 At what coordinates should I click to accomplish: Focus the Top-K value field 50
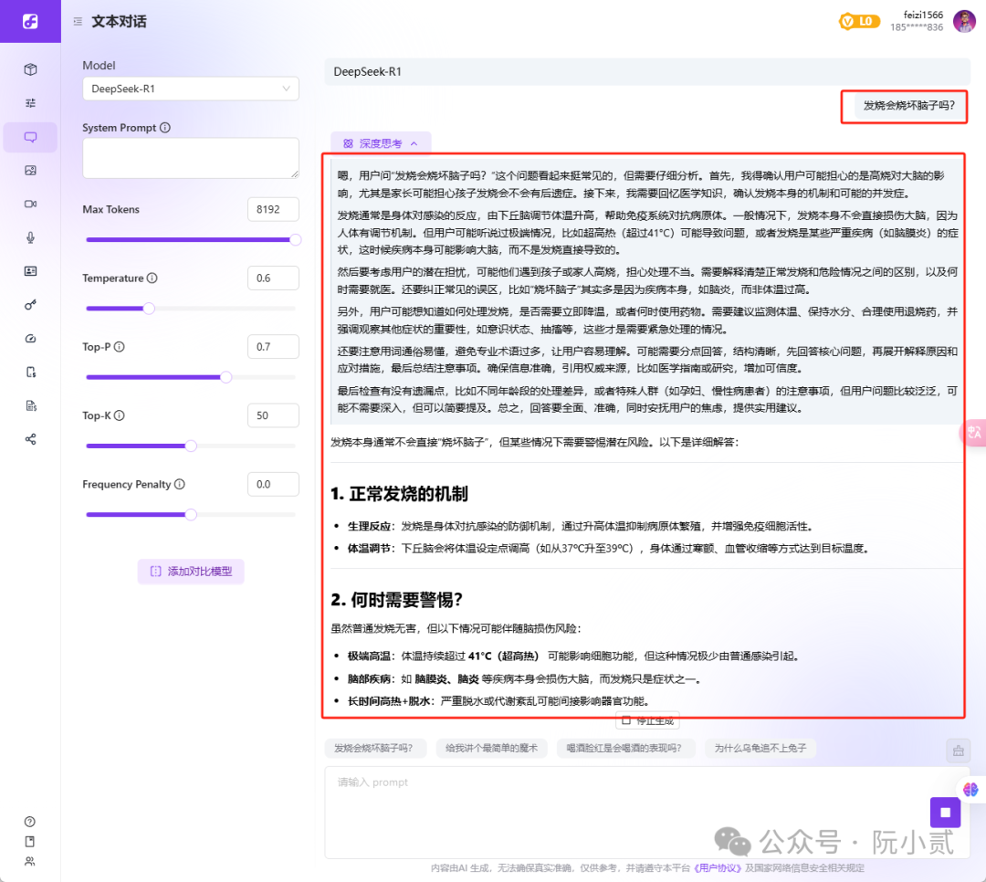273,415
